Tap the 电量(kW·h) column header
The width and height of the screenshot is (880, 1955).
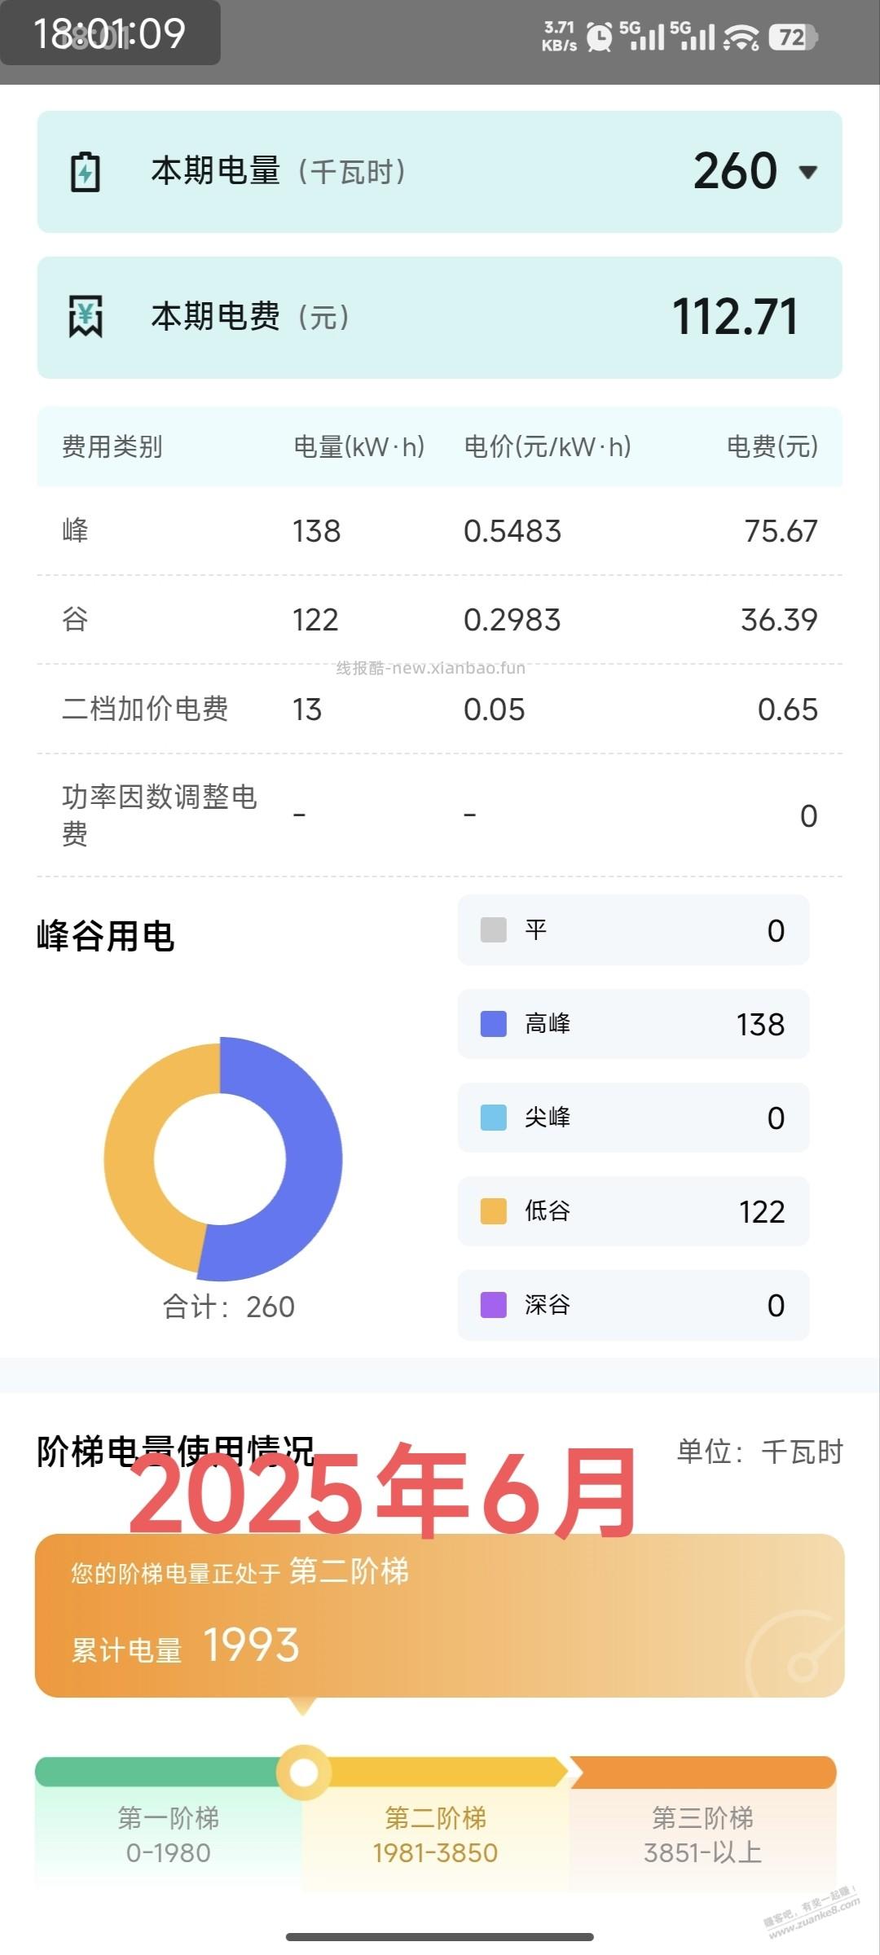pos(359,446)
